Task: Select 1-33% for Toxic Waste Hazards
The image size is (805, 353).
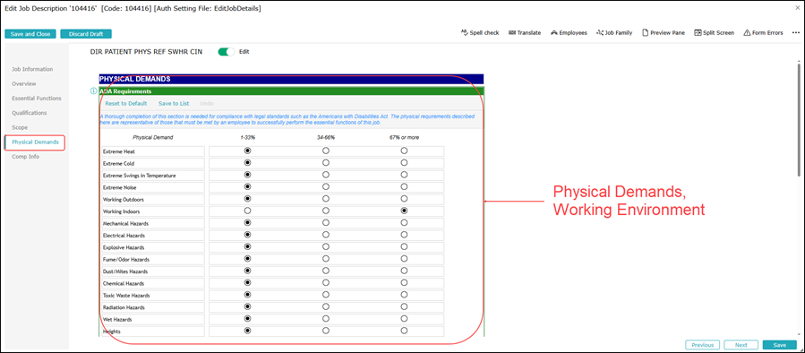Action: pyautogui.click(x=247, y=295)
